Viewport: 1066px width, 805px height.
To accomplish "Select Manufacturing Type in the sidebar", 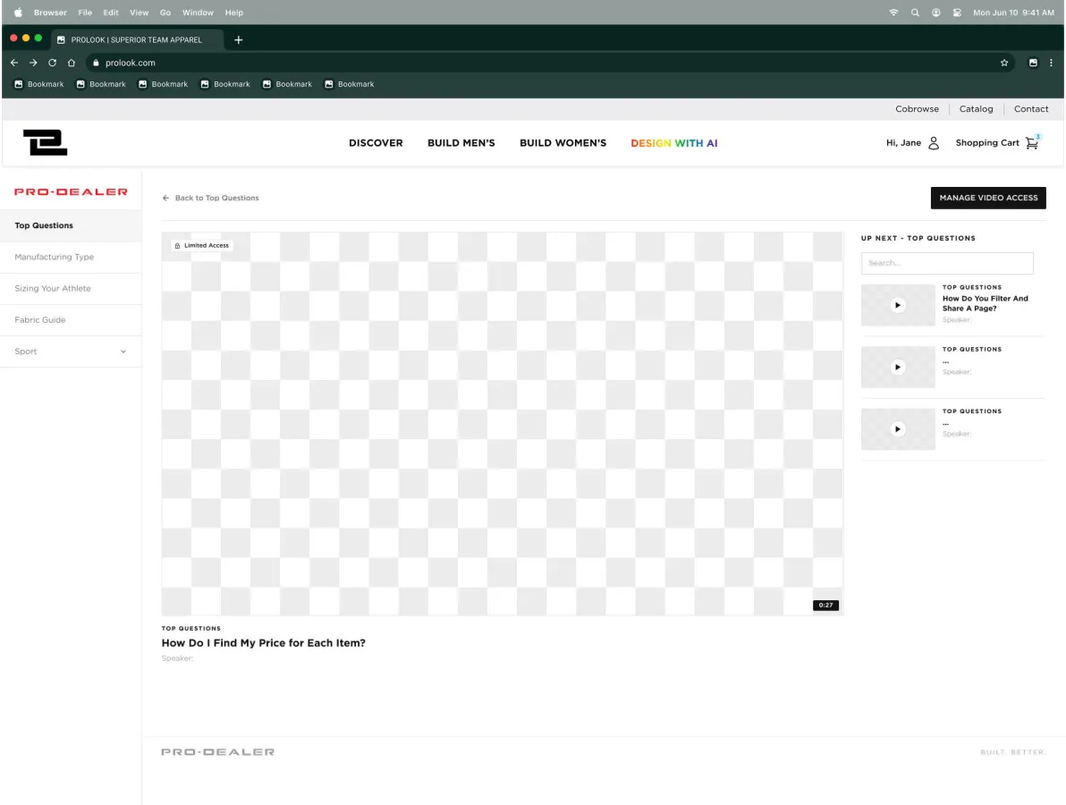I will click(x=71, y=257).
